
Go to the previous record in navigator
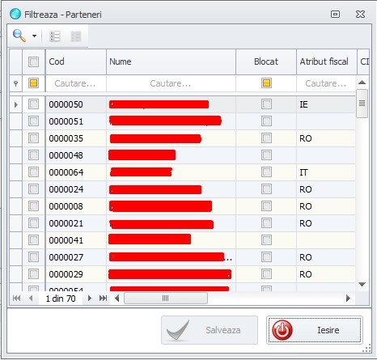tap(31, 299)
